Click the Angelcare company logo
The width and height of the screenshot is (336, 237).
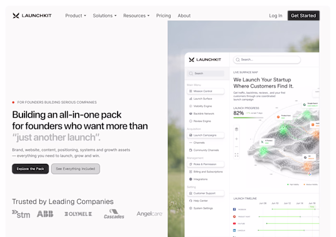pos(150,214)
